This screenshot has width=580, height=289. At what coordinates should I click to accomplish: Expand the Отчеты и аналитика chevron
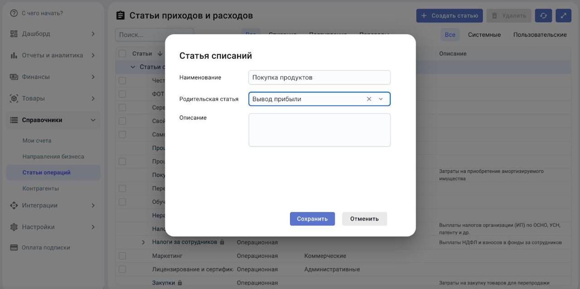coord(93,55)
